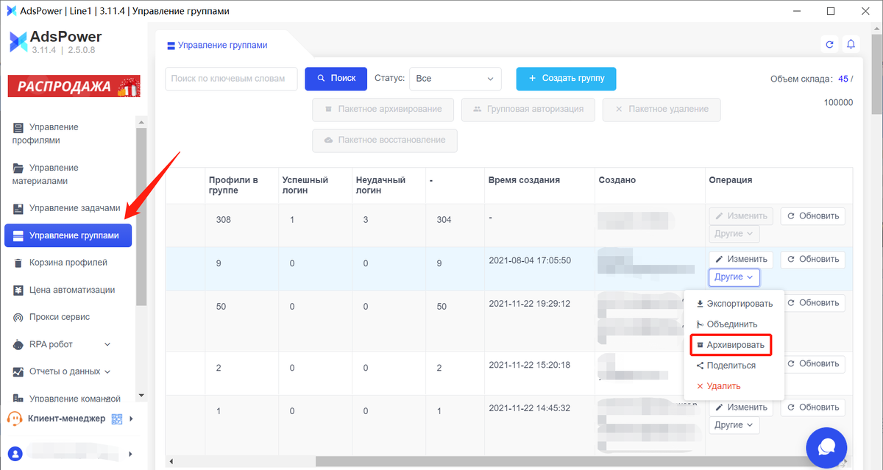883x470 pixels.
Task: Click the storage count 45 link
Action: [843, 79]
